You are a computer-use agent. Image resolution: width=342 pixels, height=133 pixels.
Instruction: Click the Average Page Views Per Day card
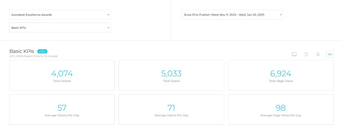pyautogui.click(x=281, y=110)
